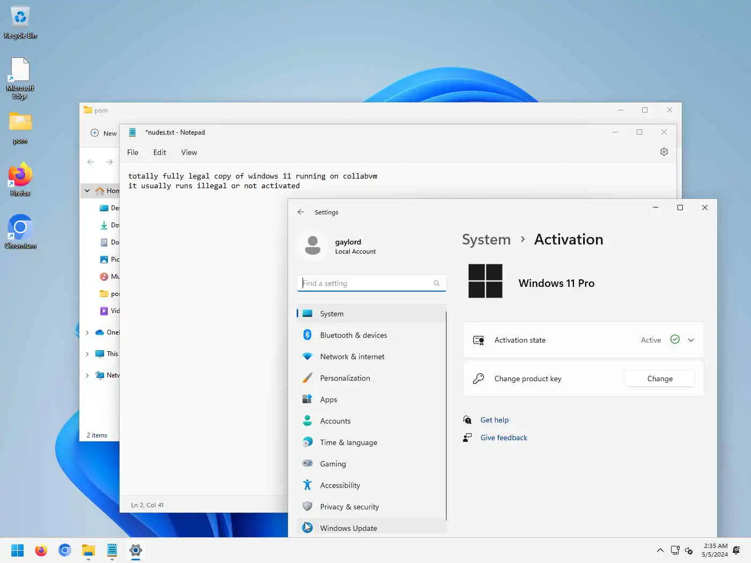Open notification bell in taskbar
This screenshot has height=563, width=751.
[737, 550]
